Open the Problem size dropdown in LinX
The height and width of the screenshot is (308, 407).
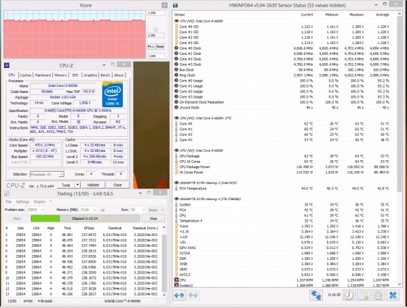(x=36, y=210)
